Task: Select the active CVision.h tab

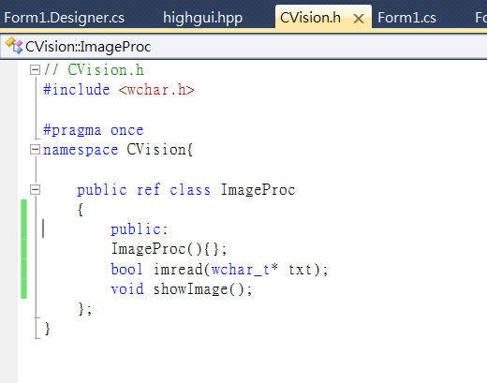Action: pyautogui.click(x=310, y=18)
